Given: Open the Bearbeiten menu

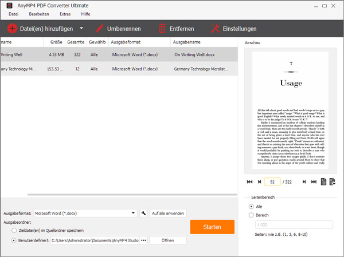Looking at the screenshot, I should (x=39, y=14).
